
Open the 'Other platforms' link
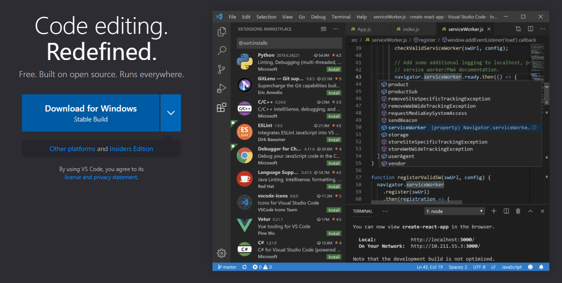click(x=72, y=149)
